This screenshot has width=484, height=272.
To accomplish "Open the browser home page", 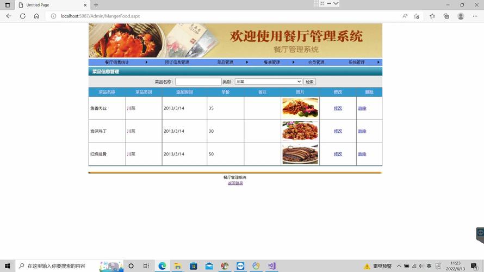I will pos(36,16).
